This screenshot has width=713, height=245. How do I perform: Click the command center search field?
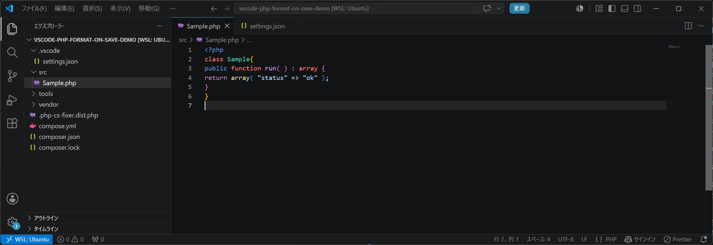(x=357, y=8)
